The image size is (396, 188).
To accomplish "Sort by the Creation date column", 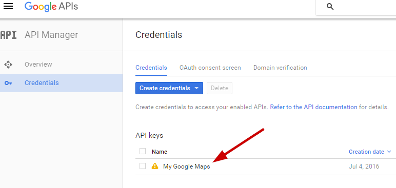I will point(366,152).
